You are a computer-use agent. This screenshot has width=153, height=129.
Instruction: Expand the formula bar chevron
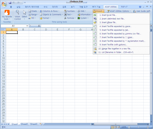tap(151, 26)
